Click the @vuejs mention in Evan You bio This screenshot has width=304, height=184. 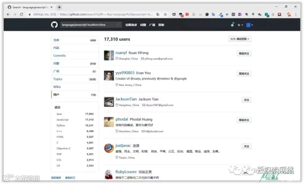(136, 79)
